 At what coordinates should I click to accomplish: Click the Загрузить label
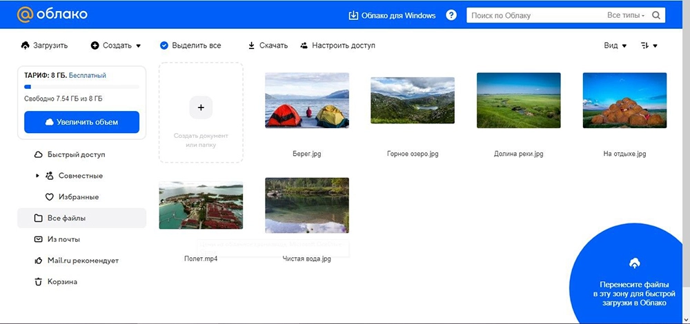pos(50,45)
